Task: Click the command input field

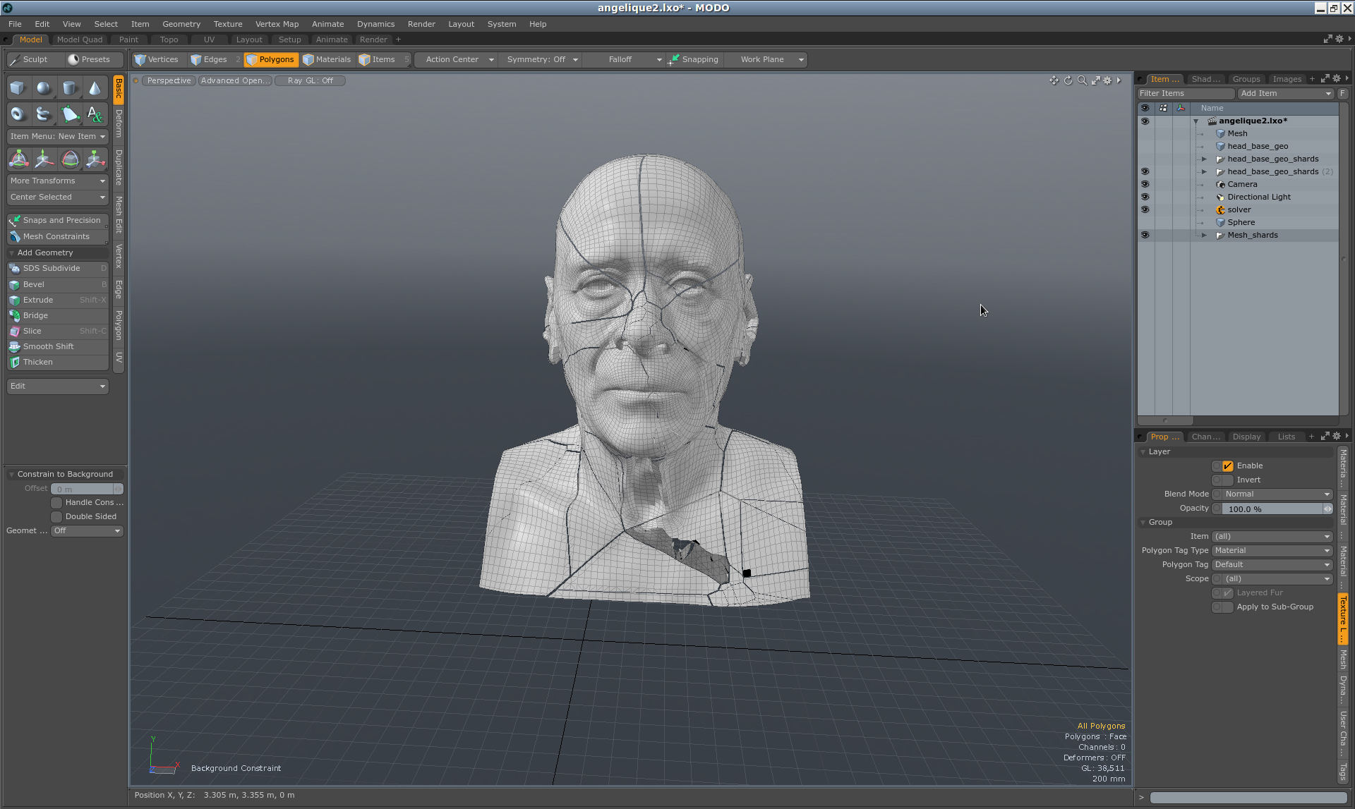Action: click(1248, 798)
